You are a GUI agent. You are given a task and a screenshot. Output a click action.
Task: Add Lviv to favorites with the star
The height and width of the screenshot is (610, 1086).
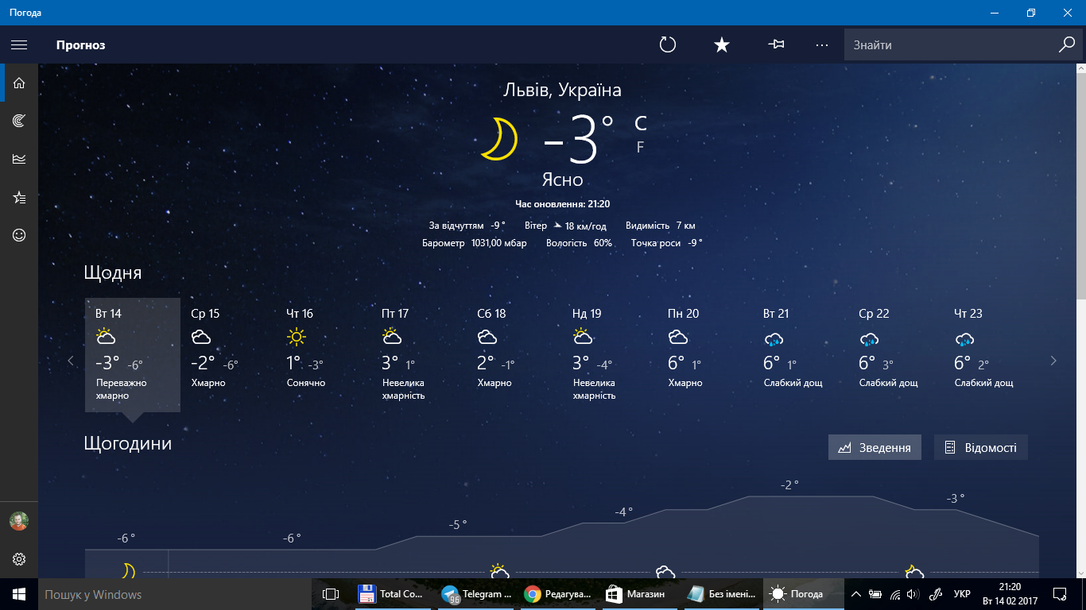[x=722, y=45]
